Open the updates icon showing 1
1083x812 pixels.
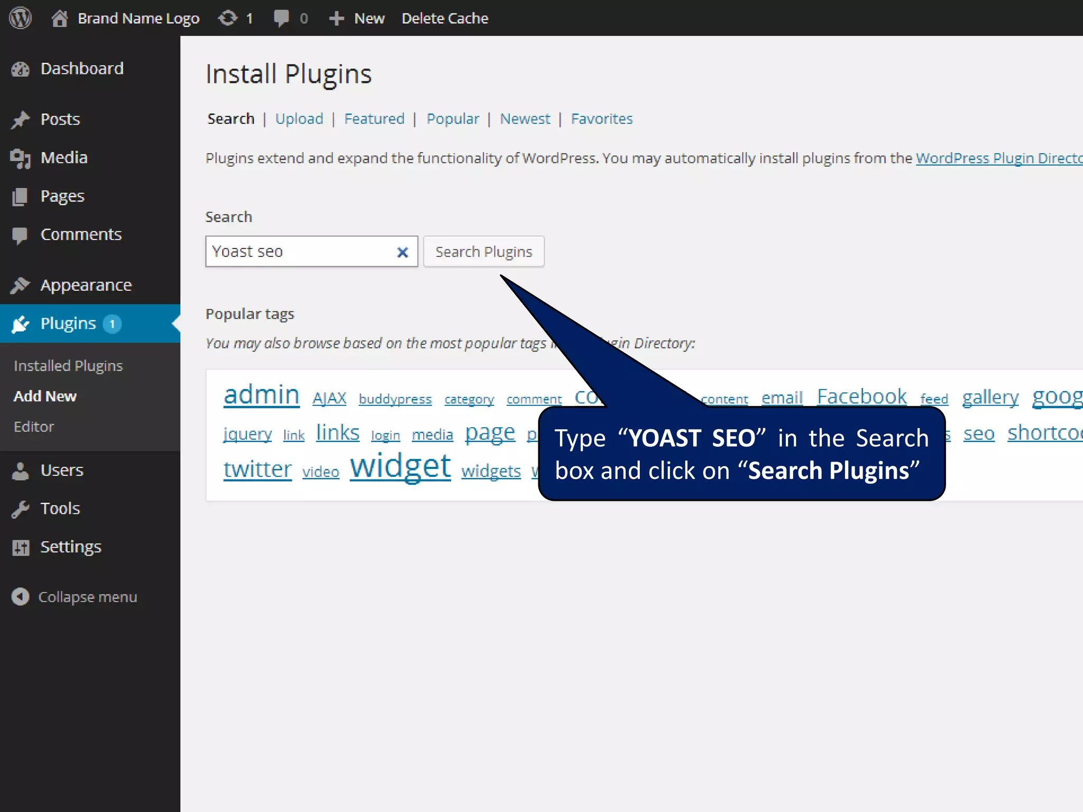click(228, 19)
